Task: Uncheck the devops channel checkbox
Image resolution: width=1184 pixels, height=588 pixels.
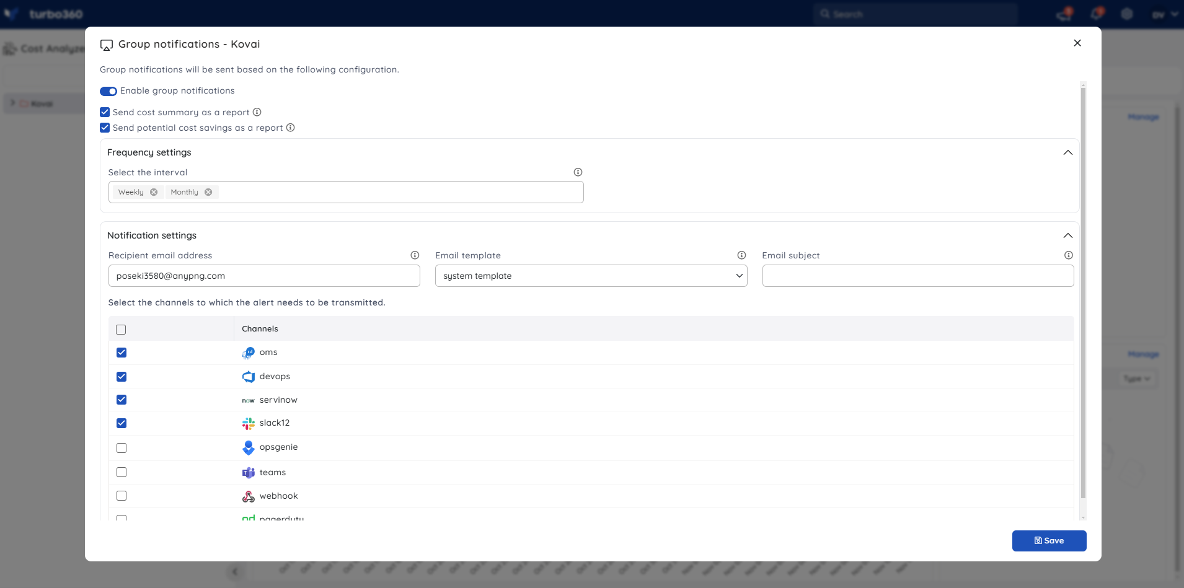Action: click(x=121, y=377)
